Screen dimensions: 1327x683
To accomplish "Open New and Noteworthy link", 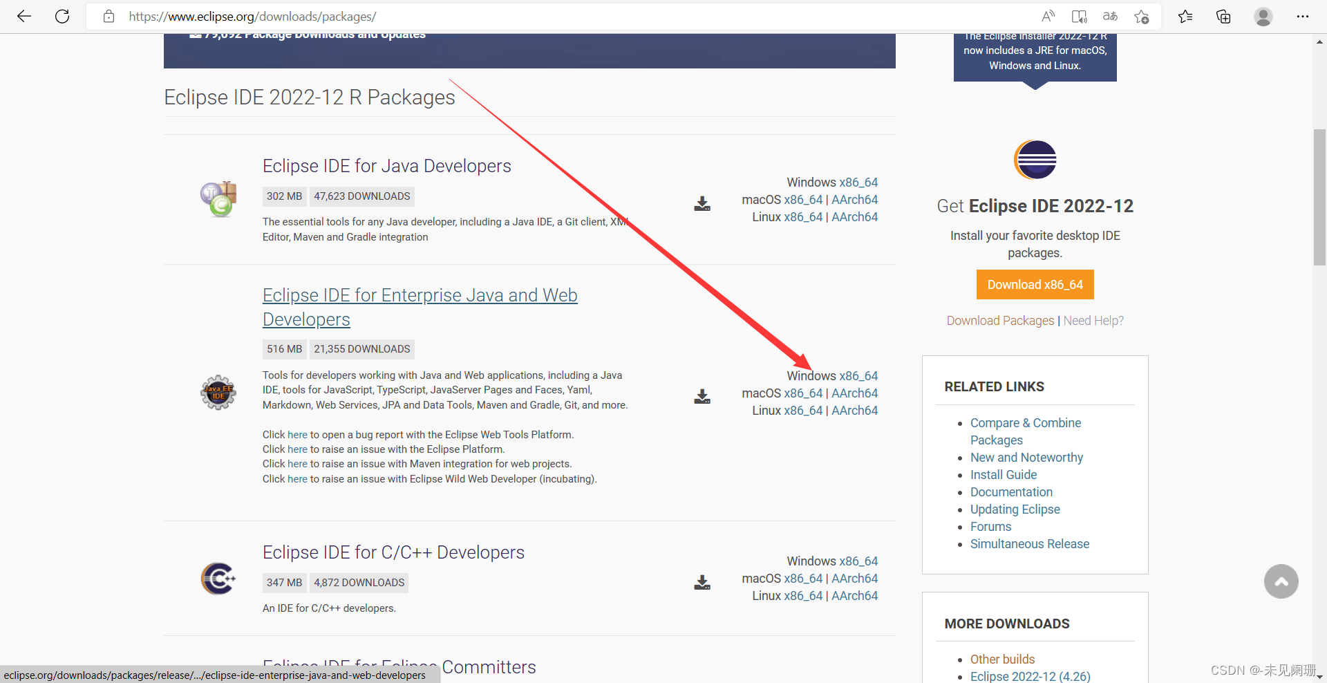I will [x=1026, y=458].
